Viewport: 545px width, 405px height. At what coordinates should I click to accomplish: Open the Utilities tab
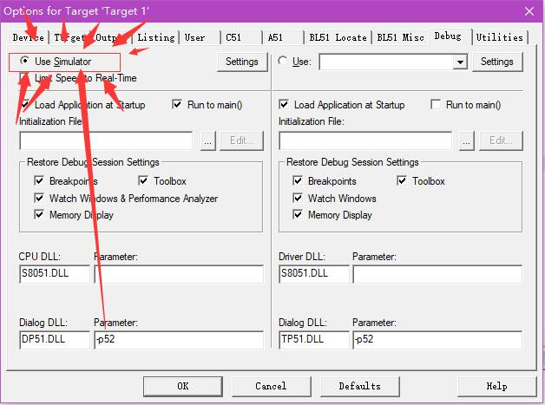click(x=500, y=37)
